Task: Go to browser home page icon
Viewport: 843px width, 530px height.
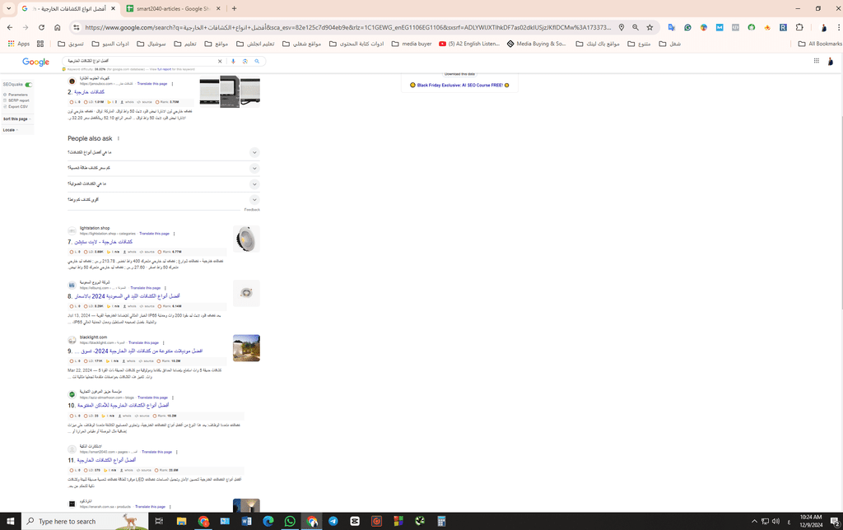Action: [57, 27]
